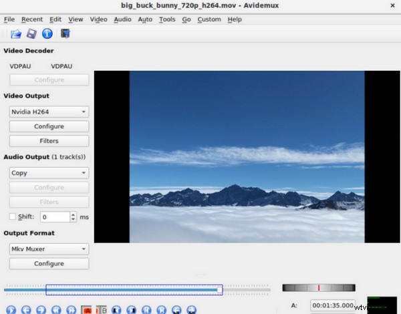Image resolution: width=401 pixels, height=314 pixels.
Task: Seek to next black frame
Action: pyautogui.click(x=132, y=310)
